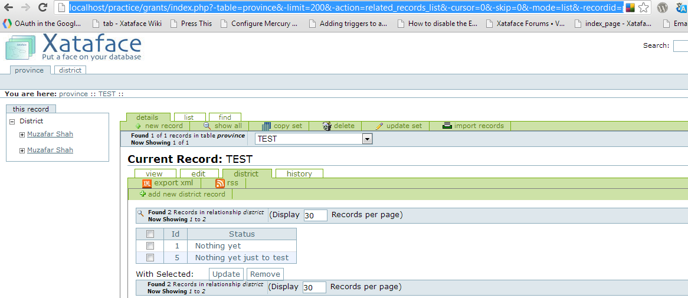Collapse the District tree node
The height and width of the screenshot is (298, 688).
click(11, 122)
